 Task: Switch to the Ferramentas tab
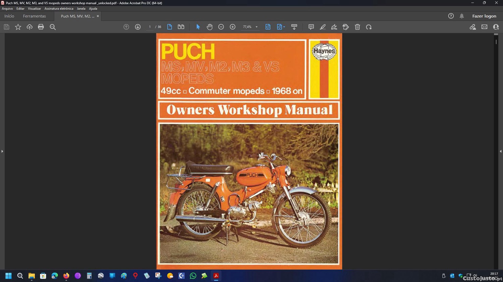click(34, 16)
